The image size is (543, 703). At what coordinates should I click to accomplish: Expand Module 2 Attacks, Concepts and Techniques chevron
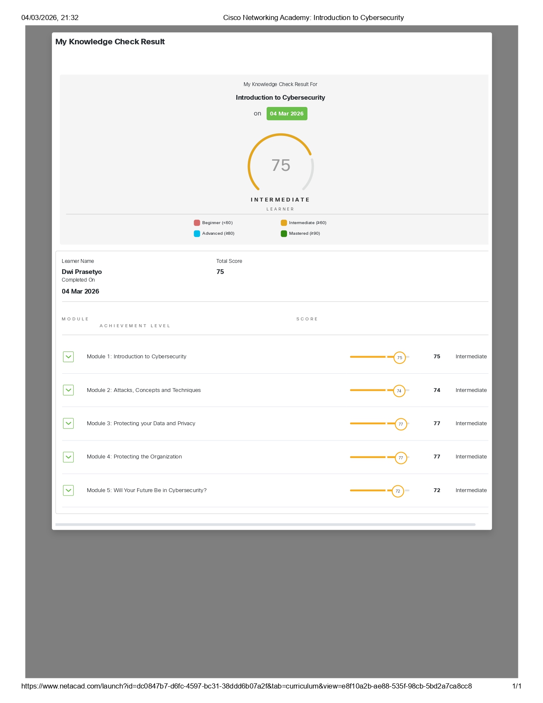(x=68, y=390)
